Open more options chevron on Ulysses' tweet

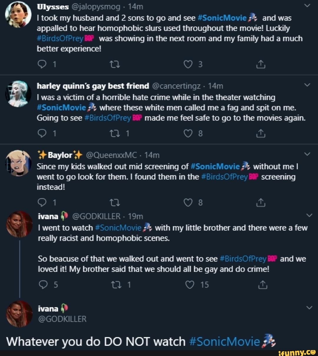tap(307, 6)
